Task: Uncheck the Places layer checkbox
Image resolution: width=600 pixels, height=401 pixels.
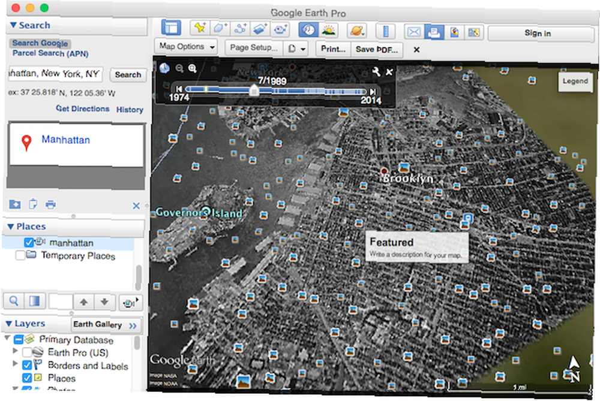Action: pyautogui.click(x=27, y=378)
